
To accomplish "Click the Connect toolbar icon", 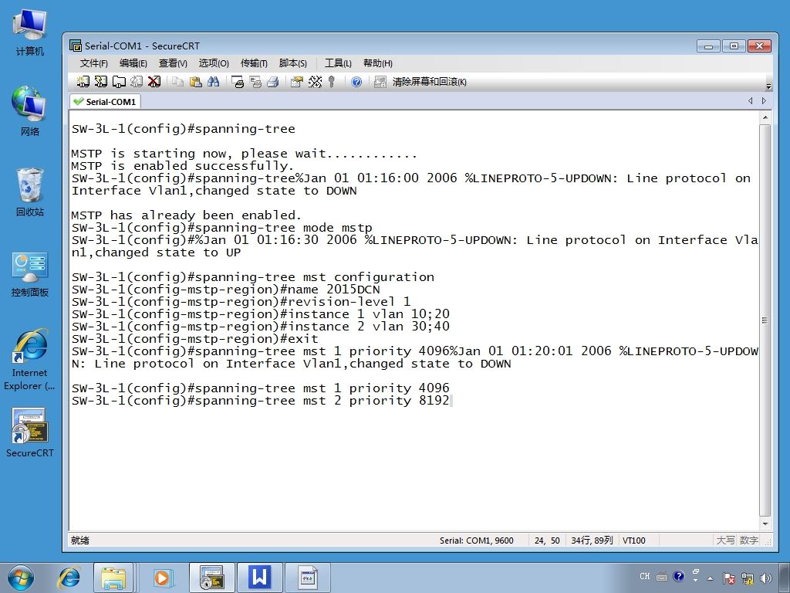I will 83,82.
